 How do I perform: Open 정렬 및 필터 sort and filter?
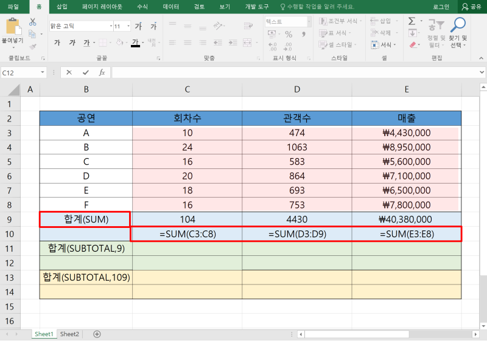coord(436,33)
